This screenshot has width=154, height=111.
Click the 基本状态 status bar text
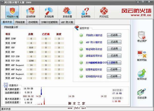tap(6, 109)
